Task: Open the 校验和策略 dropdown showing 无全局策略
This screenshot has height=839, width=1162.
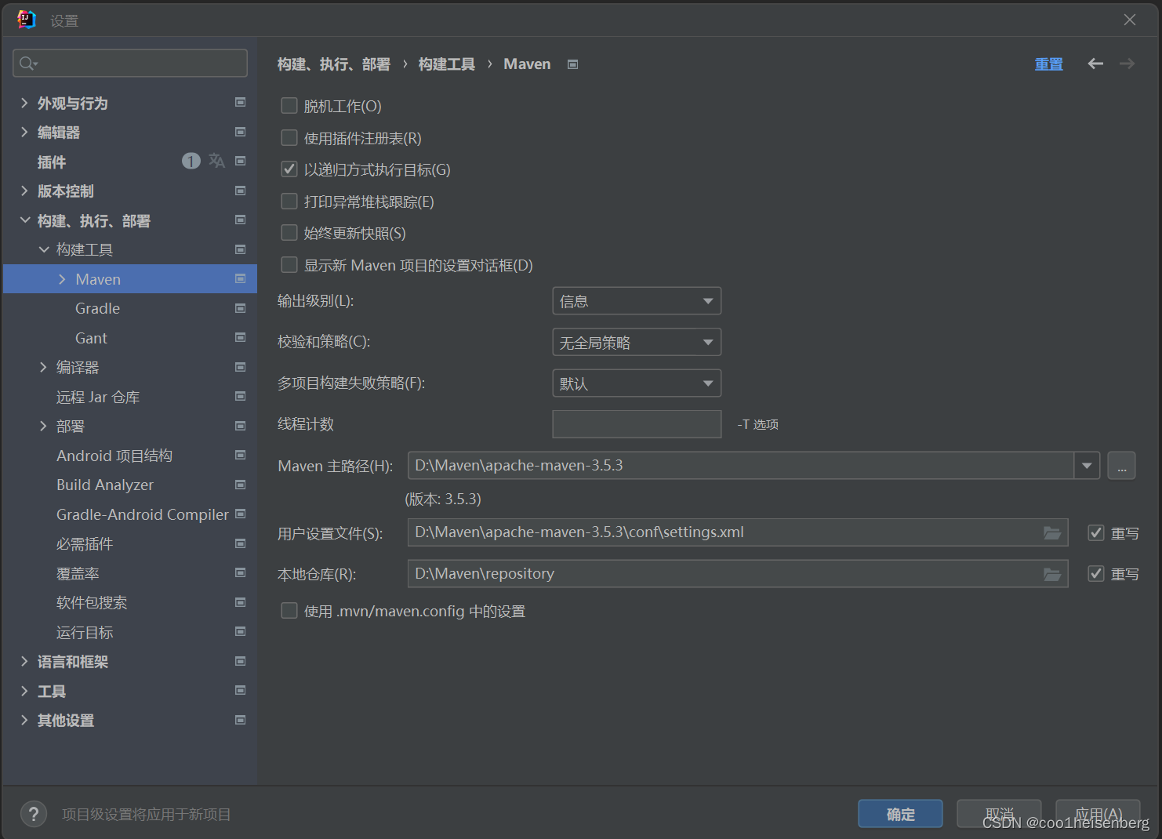Action: point(637,343)
